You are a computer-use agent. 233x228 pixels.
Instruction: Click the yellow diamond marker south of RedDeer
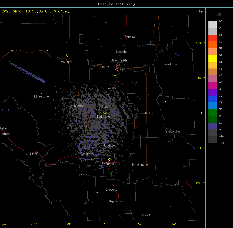115,76
